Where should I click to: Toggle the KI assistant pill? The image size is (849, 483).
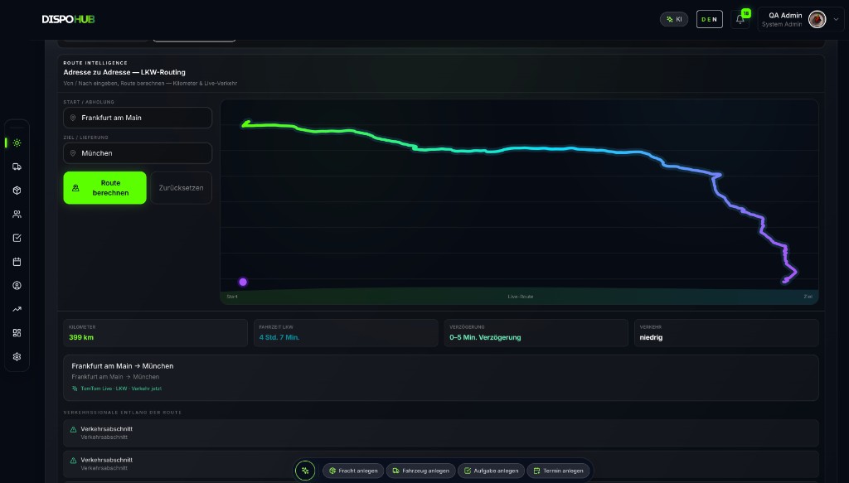674,20
